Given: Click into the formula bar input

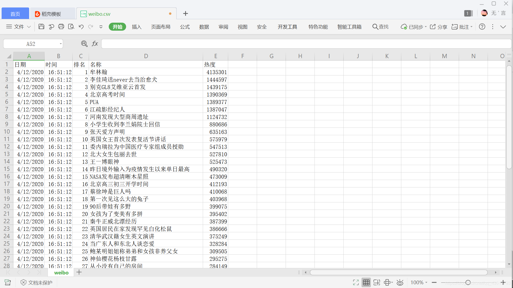Looking at the screenshot, I should pos(306,44).
